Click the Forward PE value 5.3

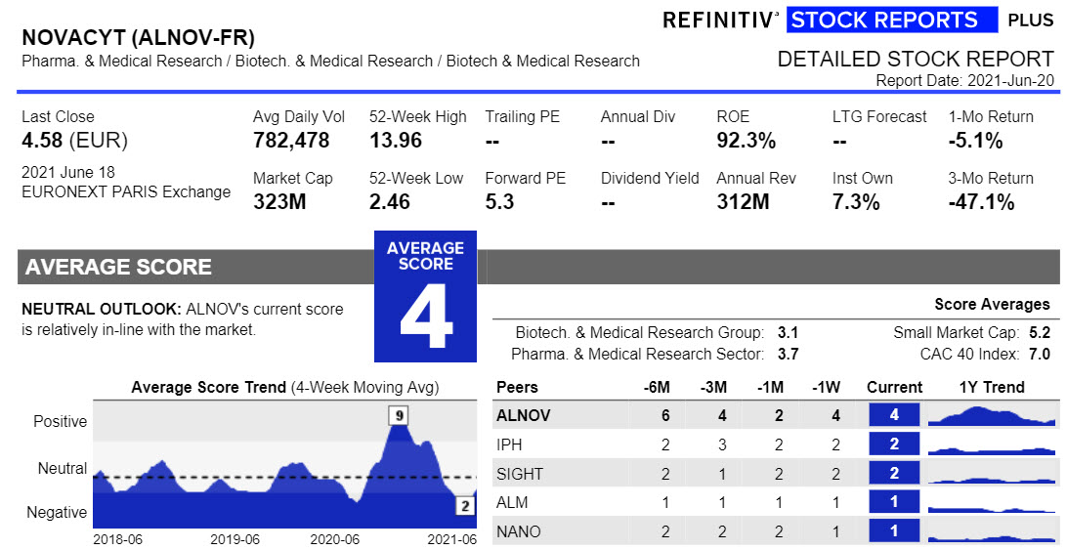point(499,202)
